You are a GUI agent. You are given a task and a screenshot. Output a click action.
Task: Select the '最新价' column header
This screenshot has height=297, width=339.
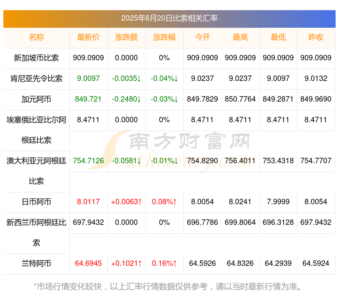pos(88,37)
